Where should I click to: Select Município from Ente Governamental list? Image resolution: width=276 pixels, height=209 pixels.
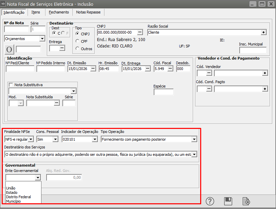click(13, 201)
